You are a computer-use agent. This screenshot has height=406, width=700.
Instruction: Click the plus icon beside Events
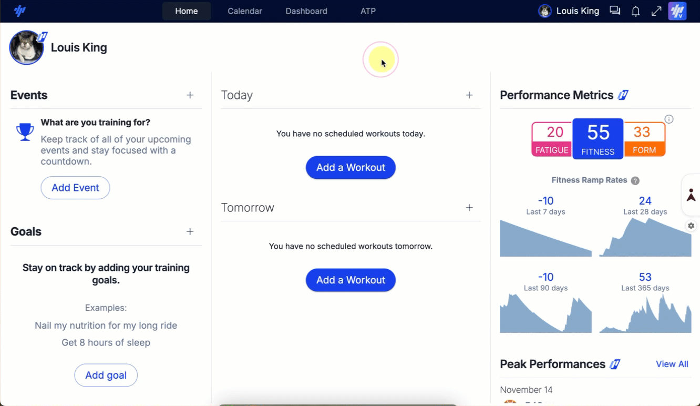(x=190, y=95)
